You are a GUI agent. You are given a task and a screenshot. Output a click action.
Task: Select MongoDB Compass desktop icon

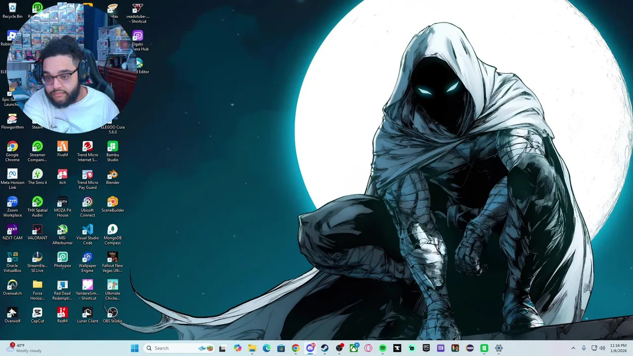(x=113, y=234)
